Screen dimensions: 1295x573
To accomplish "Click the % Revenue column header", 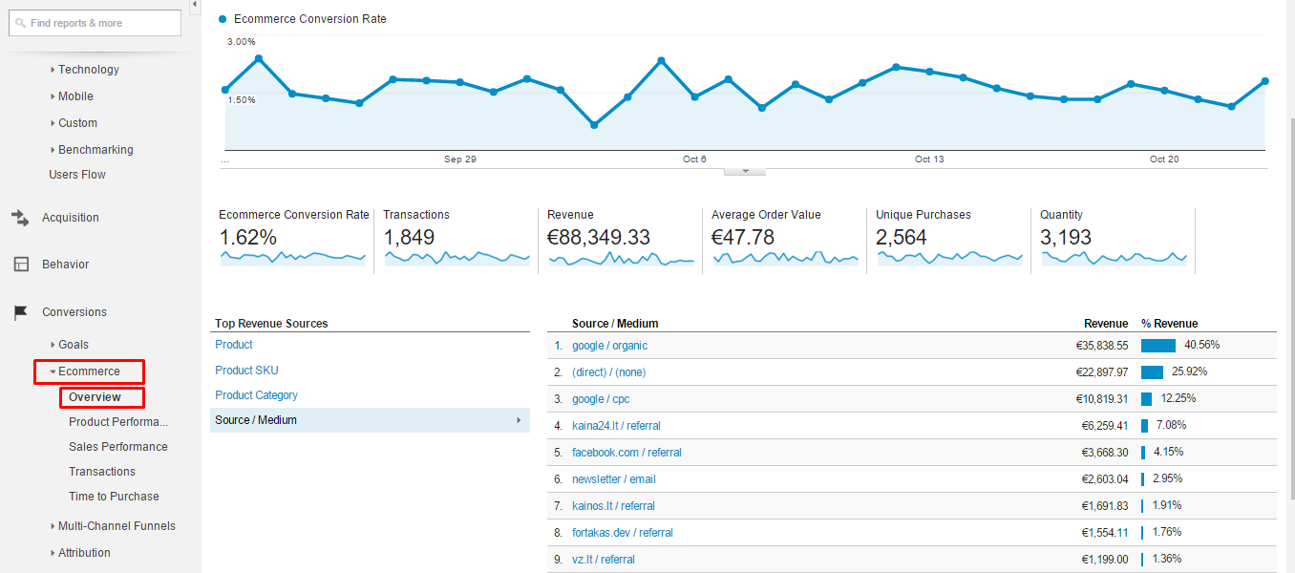I will coord(1170,324).
